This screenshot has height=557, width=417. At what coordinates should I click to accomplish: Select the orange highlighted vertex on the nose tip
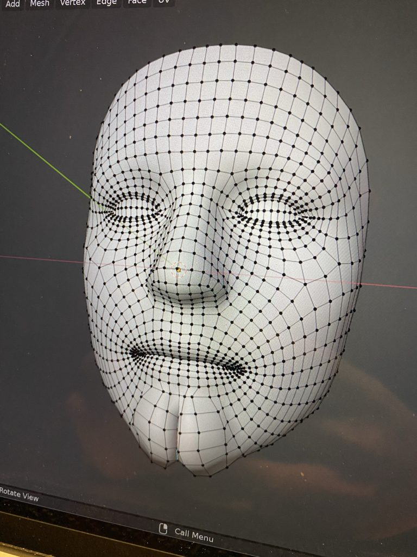pyautogui.click(x=178, y=269)
